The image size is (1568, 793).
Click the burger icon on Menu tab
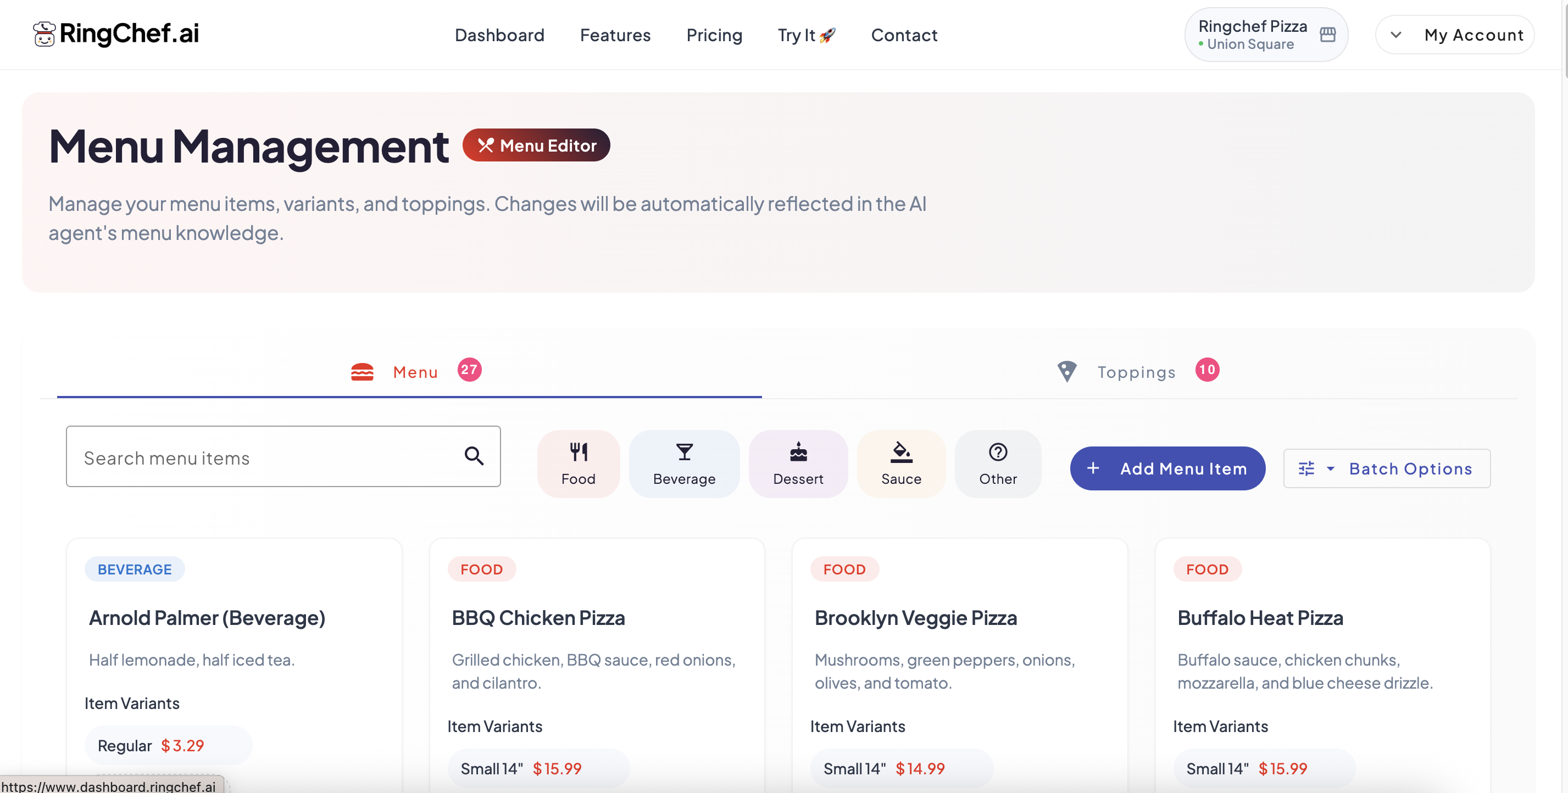(x=362, y=372)
